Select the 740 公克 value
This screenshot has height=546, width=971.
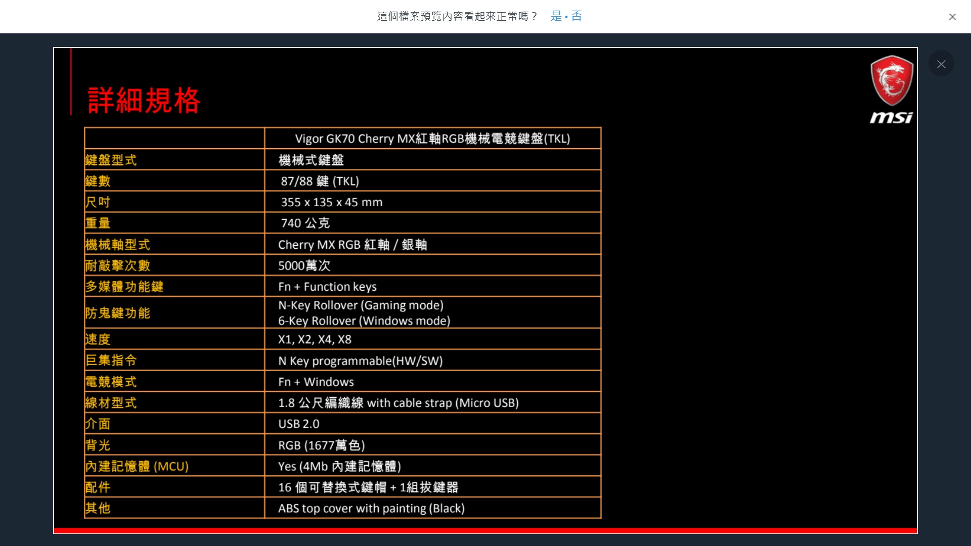(x=305, y=223)
